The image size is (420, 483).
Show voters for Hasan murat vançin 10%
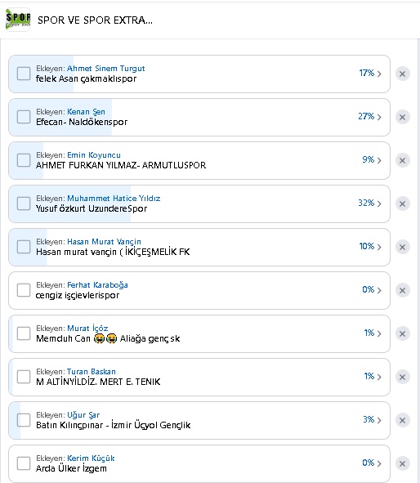370,247
